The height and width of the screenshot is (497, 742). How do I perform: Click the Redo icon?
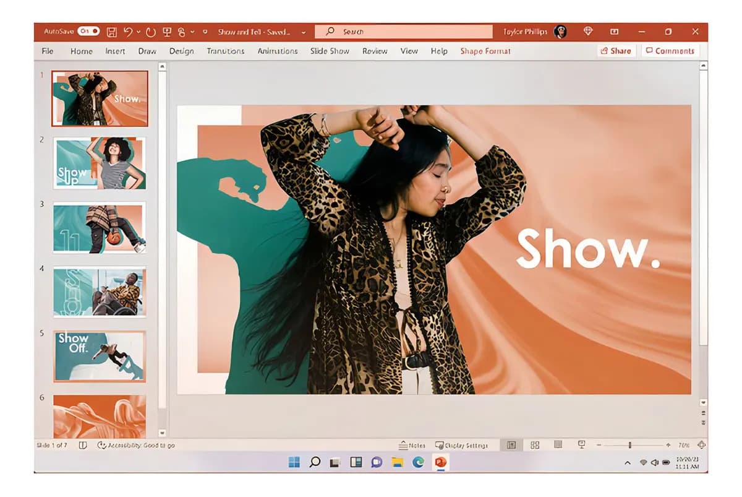pyautogui.click(x=151, y=32)
